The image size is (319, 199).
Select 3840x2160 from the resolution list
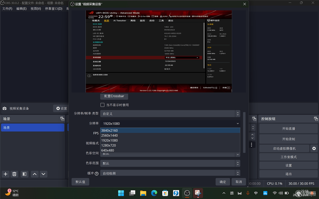(x=170, y=131)
